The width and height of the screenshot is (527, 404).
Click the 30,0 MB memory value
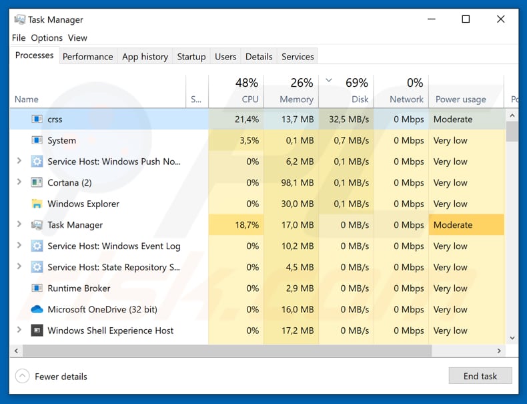point(298,204)
